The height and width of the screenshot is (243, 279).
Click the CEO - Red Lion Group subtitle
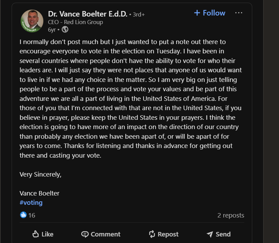[75, 22]
